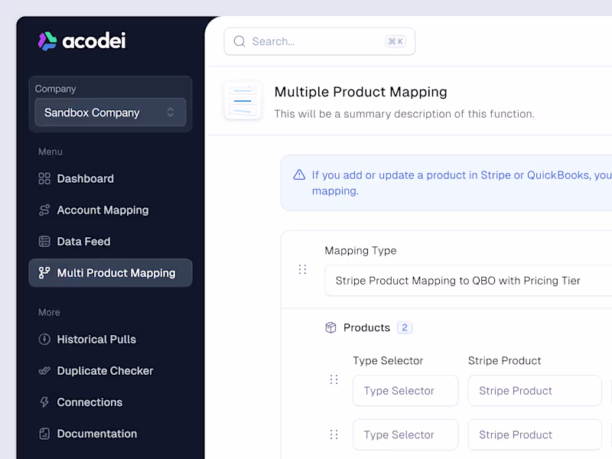Image resolution: width=612 pixels, height=459 pixels.
Task: Click the Connections lightning bolt icon
Action: [44, 402]
